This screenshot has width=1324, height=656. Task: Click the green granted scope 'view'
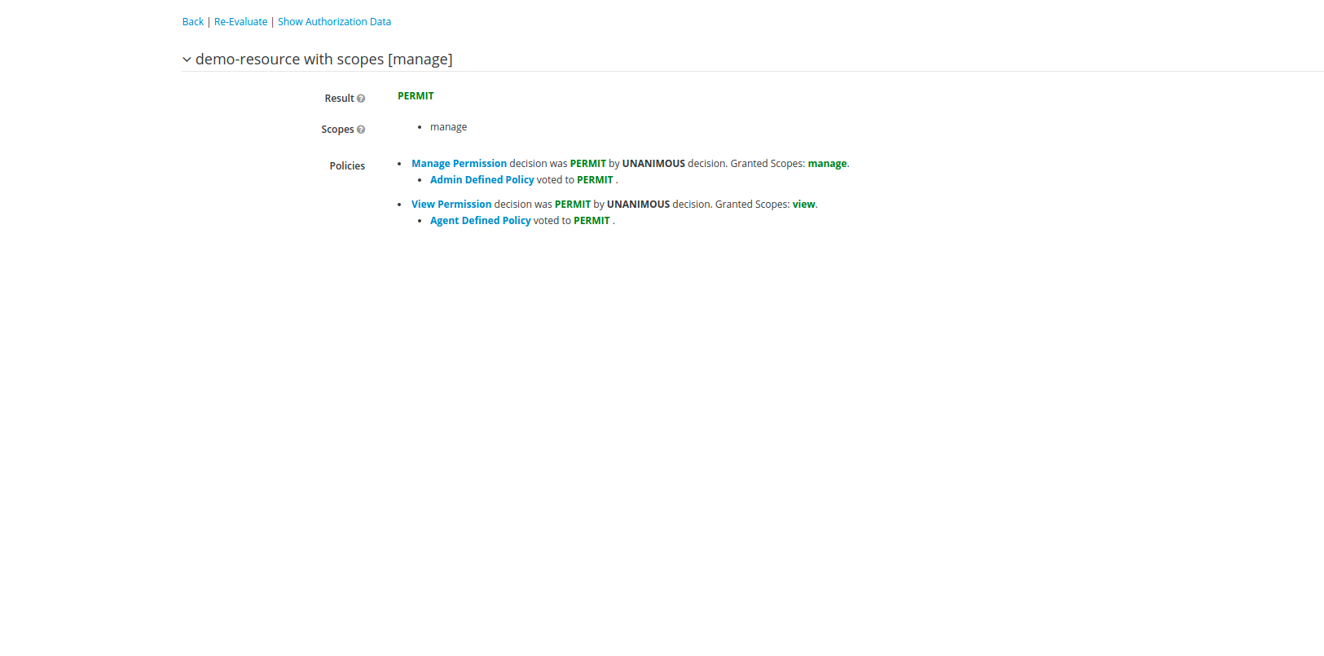point(803,205)
